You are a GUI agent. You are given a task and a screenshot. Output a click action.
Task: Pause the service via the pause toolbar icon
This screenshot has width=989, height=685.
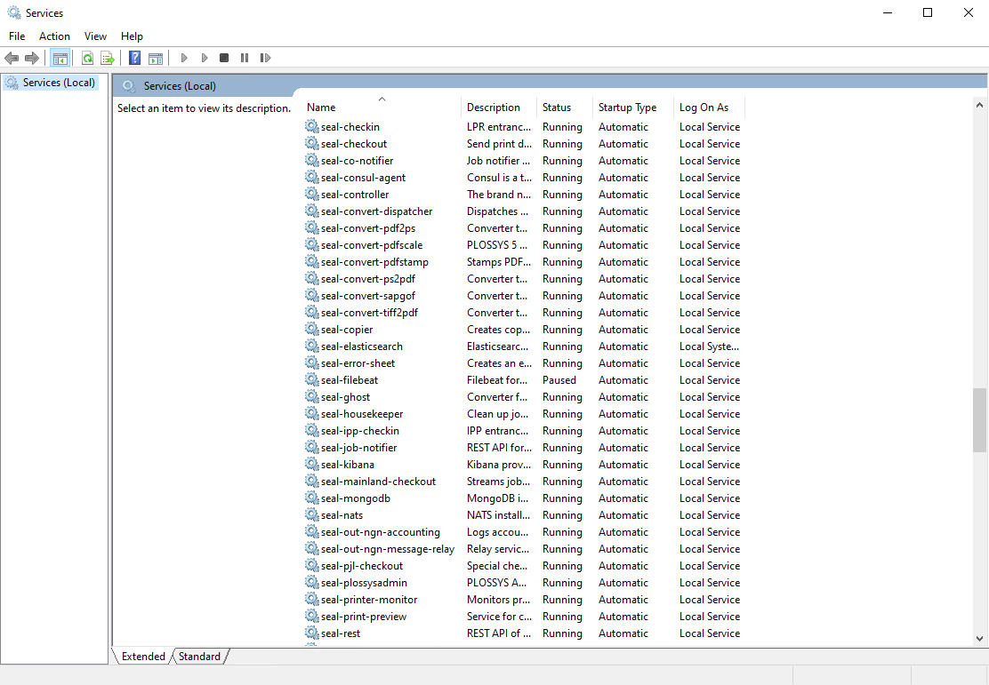tap(245, 57)
